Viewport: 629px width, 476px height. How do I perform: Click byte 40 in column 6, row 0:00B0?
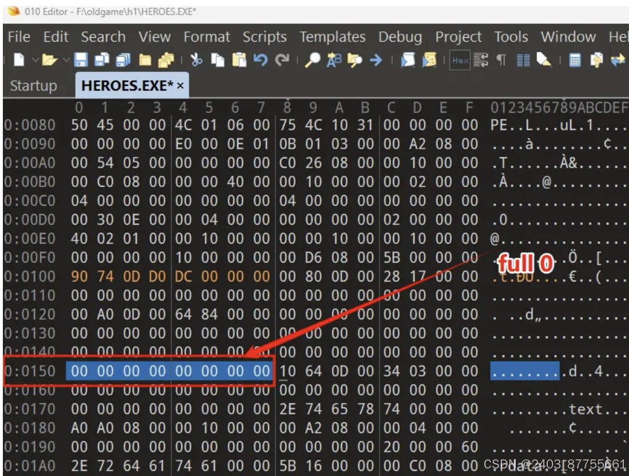[235, 182]
